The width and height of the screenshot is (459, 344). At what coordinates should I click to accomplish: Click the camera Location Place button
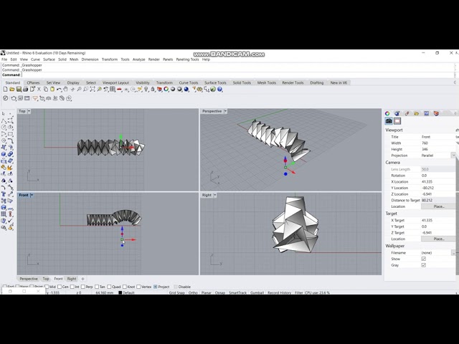pos(438,206)
